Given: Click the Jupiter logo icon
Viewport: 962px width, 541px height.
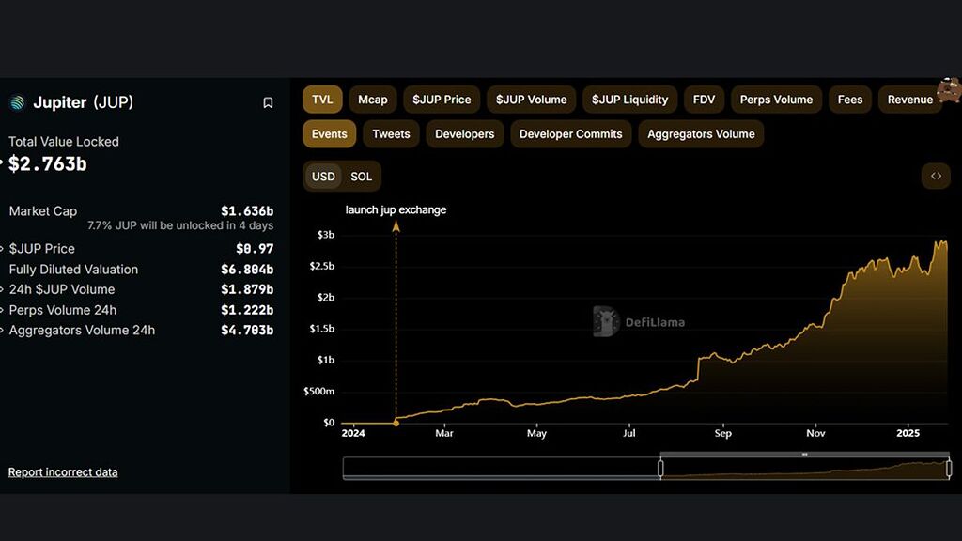Looking at the screenshot, I should point(17,102).
